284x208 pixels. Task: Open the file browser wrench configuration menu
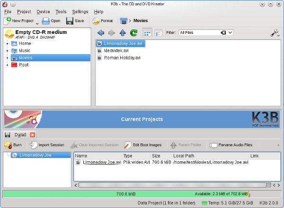275,33
